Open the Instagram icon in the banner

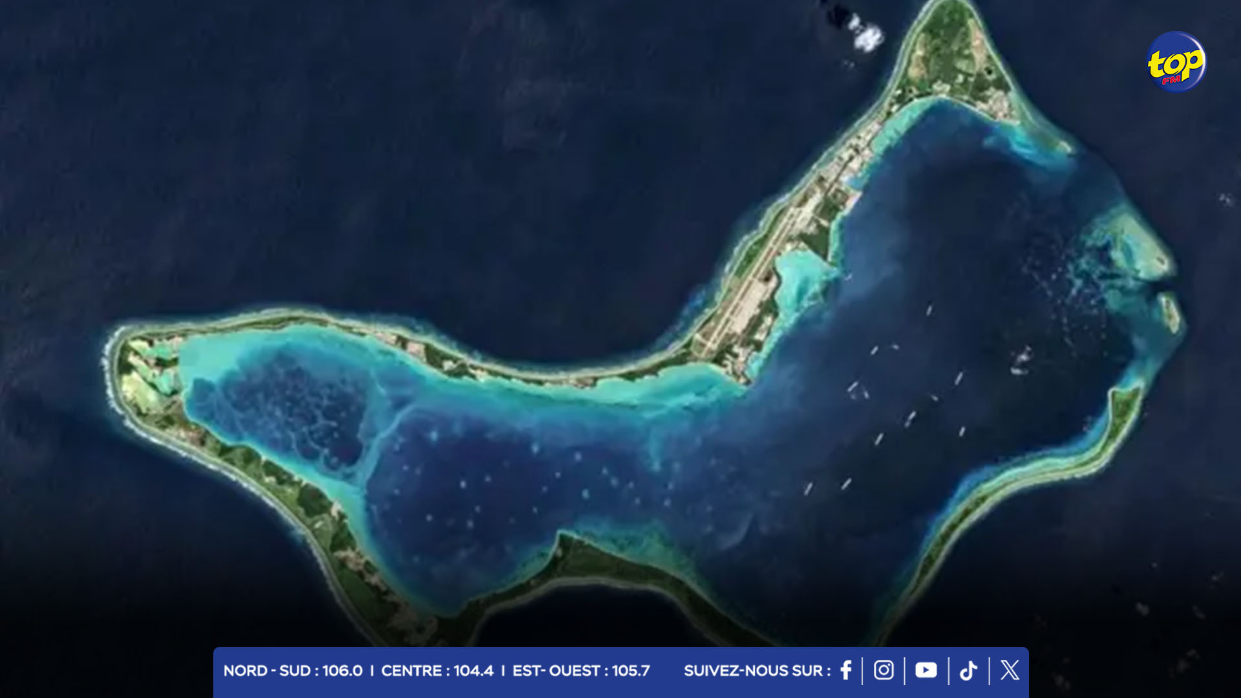884,670
